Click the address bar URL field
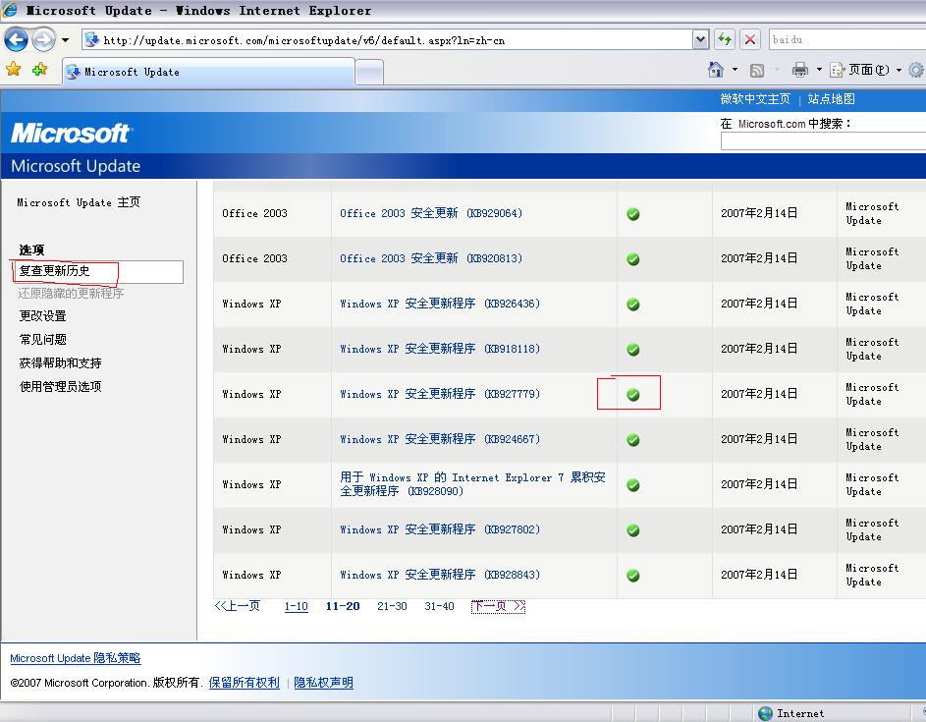This screenshot has height=722, width=926. tap(386, 40)
